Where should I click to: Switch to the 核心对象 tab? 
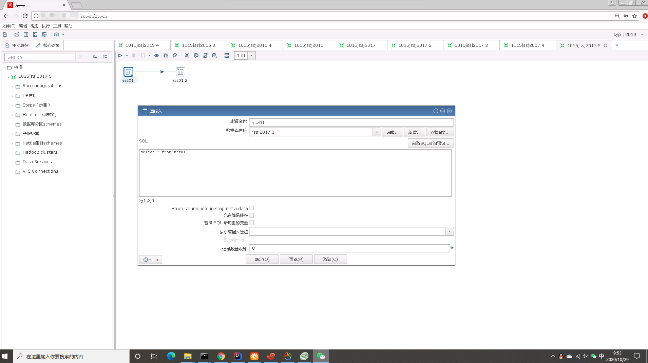click(48, 45)
